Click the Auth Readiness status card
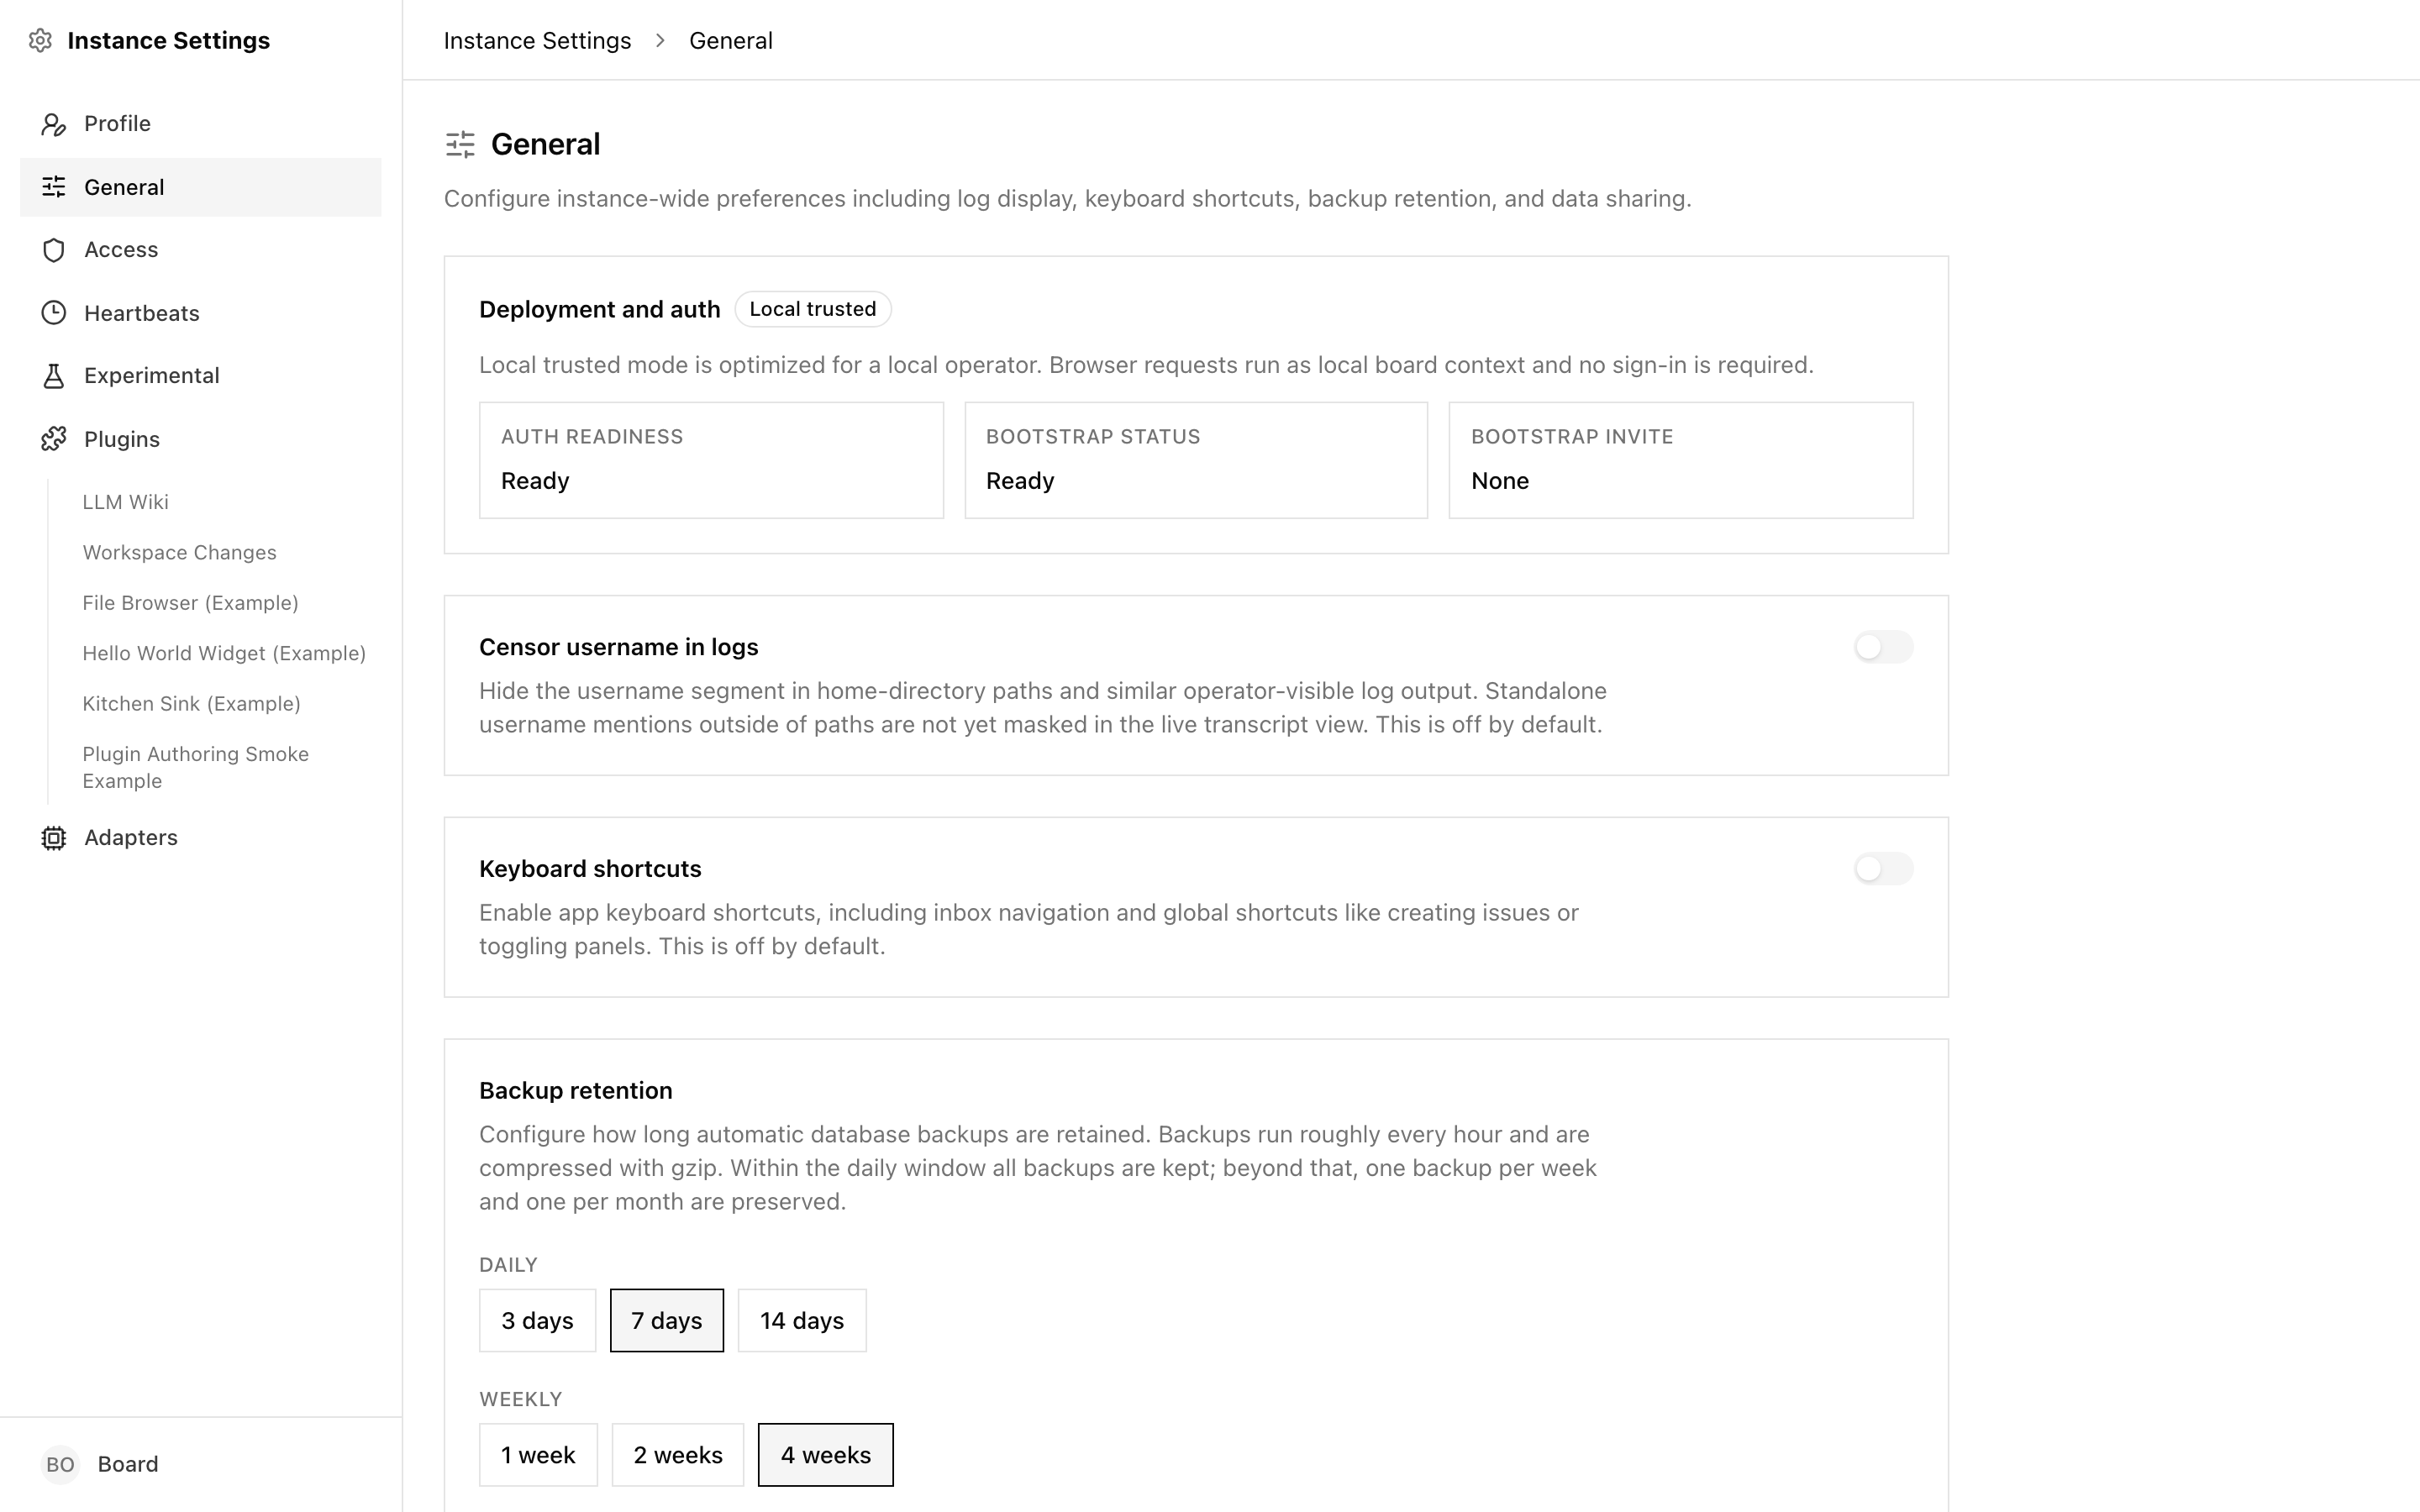This screenshot has height=1512, width=2420. (711, 460)
